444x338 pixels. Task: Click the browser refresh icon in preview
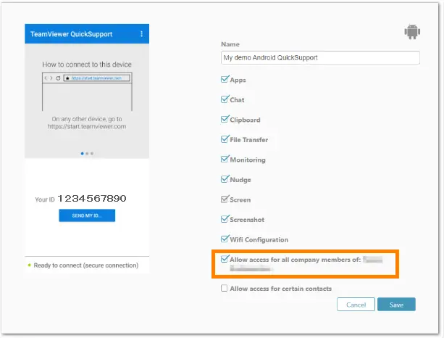click(x=58, y=78)
